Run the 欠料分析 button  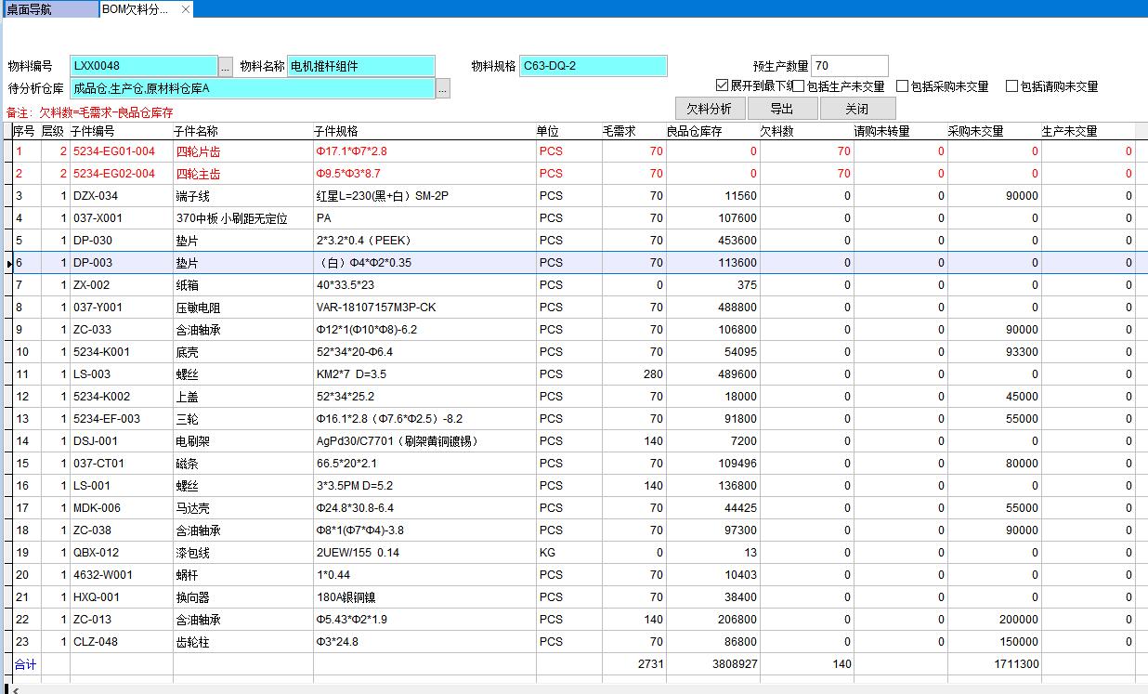(709, 109)
